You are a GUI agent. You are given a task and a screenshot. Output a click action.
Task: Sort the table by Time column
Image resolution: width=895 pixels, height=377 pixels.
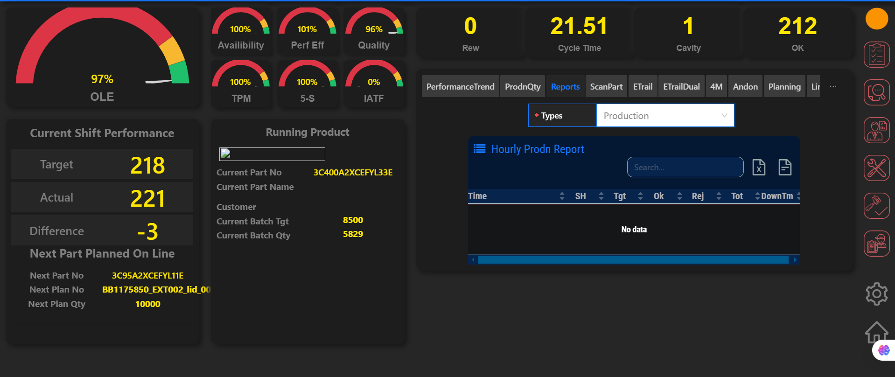pyautogui.click(x=477, y=196)
